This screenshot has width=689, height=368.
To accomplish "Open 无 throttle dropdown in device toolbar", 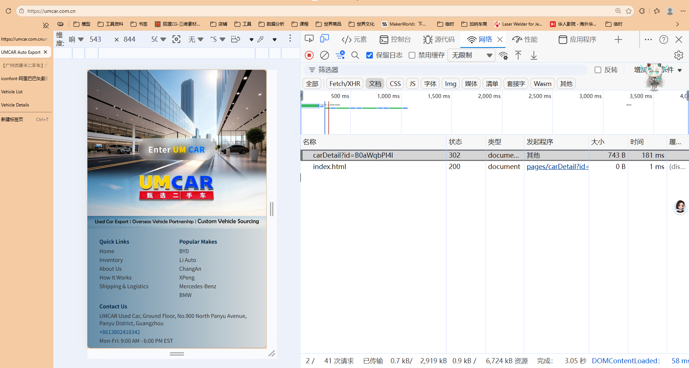I will click(196, 39).
